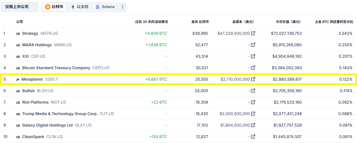Open the MARA Holdings company link

coord(37,45)
